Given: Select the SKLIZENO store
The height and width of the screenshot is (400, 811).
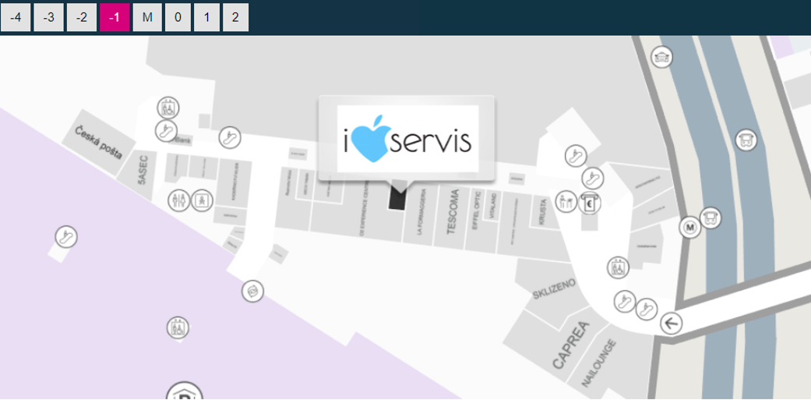Looking at the screenshot, I should [553, 288].
